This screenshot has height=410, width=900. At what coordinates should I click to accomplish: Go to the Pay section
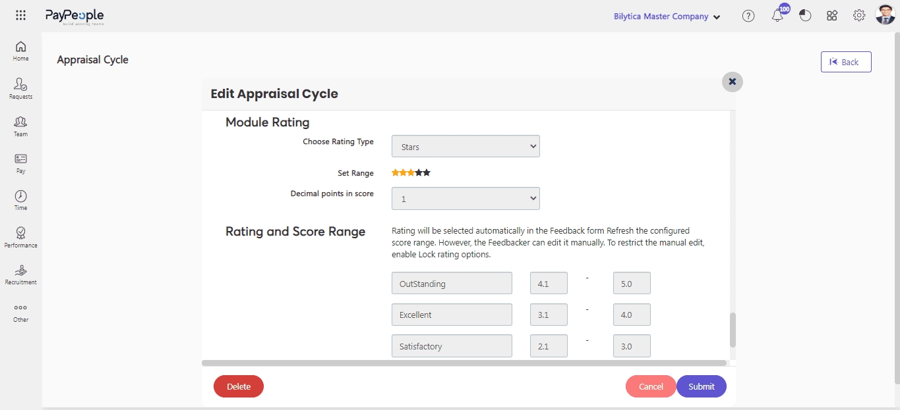click(20, 162)
